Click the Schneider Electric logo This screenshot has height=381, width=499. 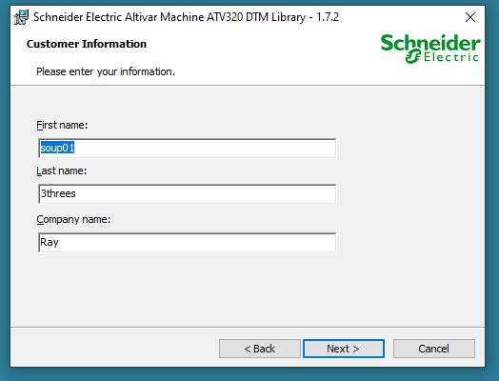(x=430, y=49)
